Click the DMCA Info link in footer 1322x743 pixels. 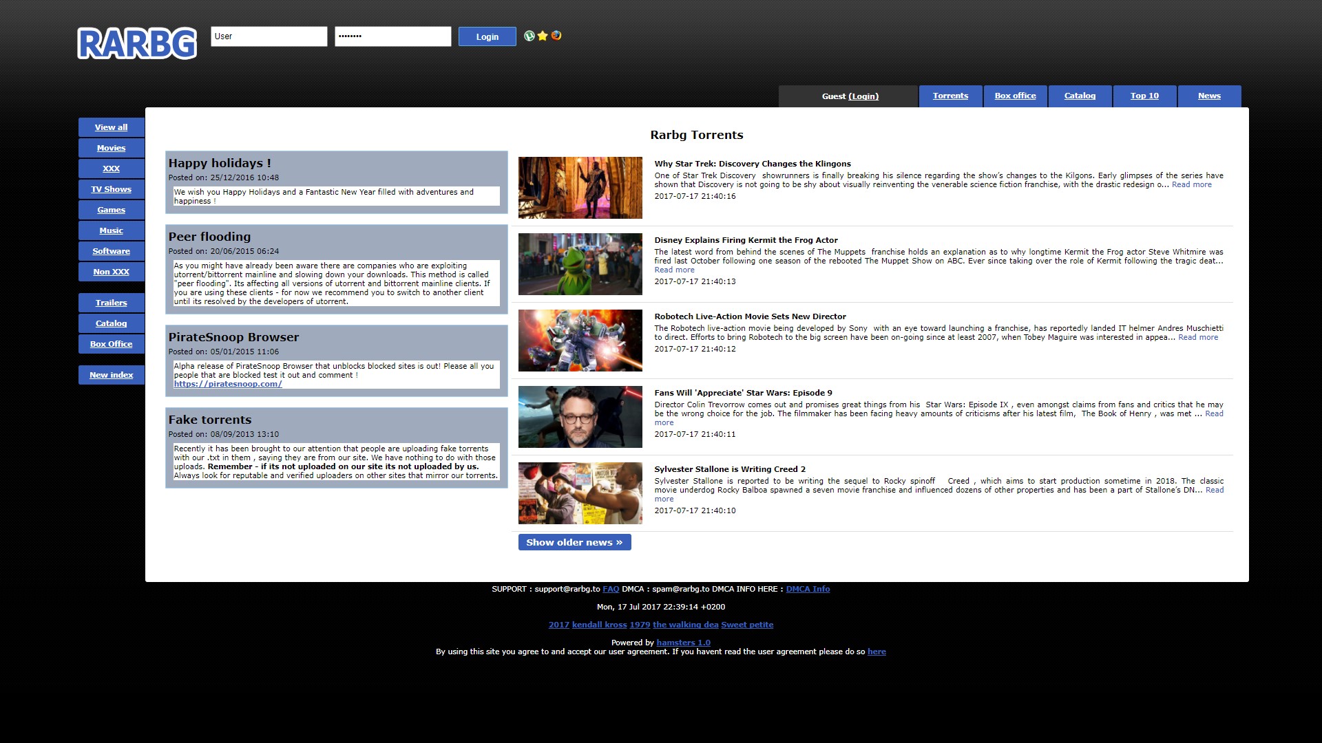[806, 589]
